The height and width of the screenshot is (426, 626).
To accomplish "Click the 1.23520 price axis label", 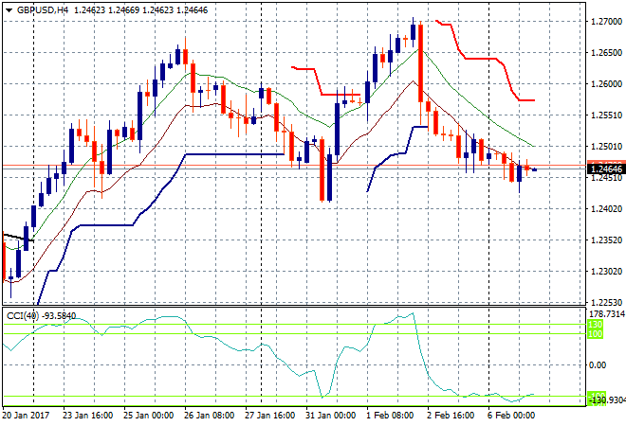I will pyautogui.click(x=606, y=240).
